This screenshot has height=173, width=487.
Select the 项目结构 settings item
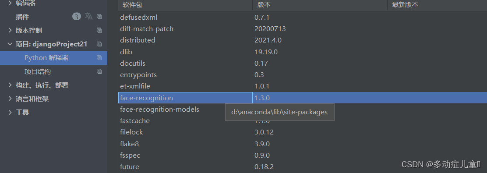[x=38, y=71]
